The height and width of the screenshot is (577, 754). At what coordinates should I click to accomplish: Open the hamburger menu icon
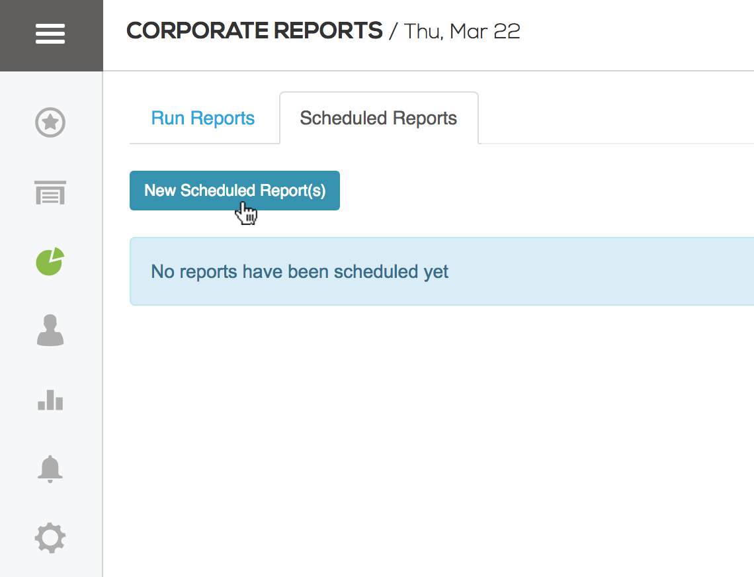coord(50,34)
